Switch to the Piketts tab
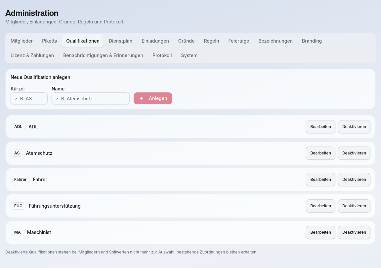The image size is (381, 268). 49,41
